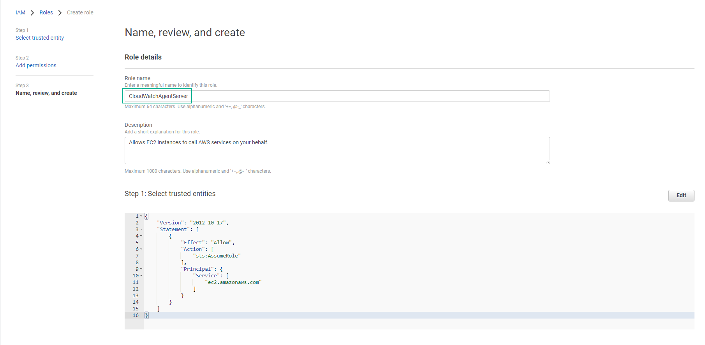Screen dimensions: 705x345
Task: Collapse JSON fold arrow on line 1
Action: click(141, 216)
